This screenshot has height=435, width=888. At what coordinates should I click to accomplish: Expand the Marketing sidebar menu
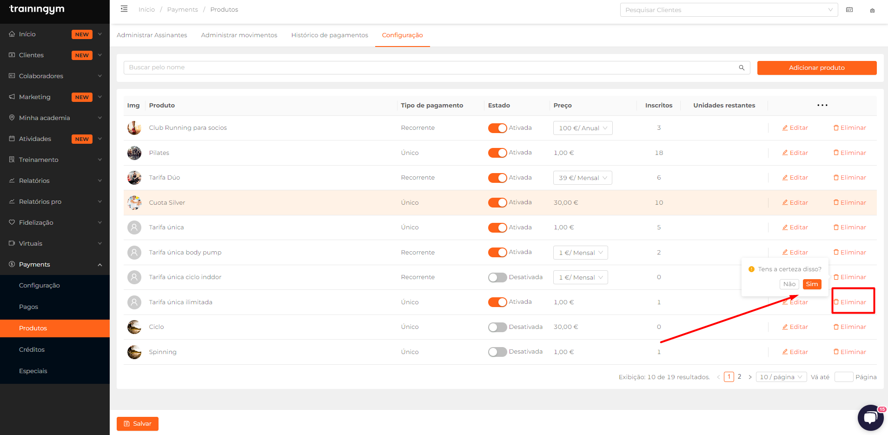point(55,97)
